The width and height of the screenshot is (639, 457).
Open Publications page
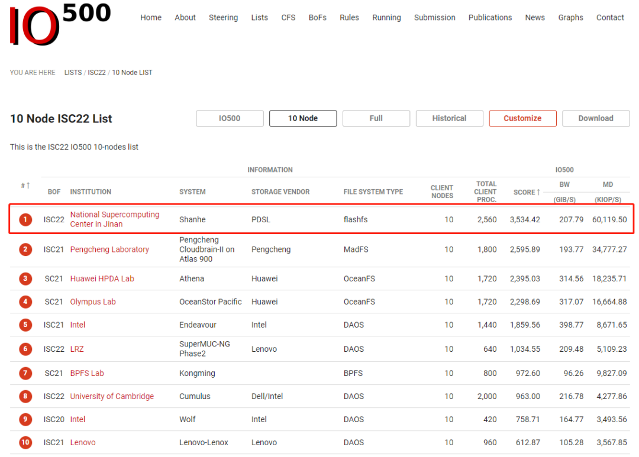tap(490, 18)
